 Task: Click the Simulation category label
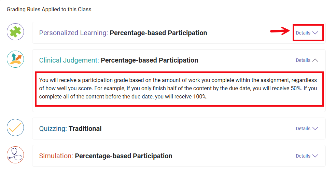[x=56, y=156]
